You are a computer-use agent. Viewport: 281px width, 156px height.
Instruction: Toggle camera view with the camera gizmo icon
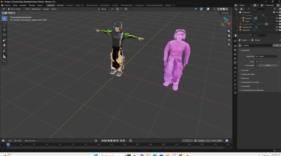tap(229, 40)
